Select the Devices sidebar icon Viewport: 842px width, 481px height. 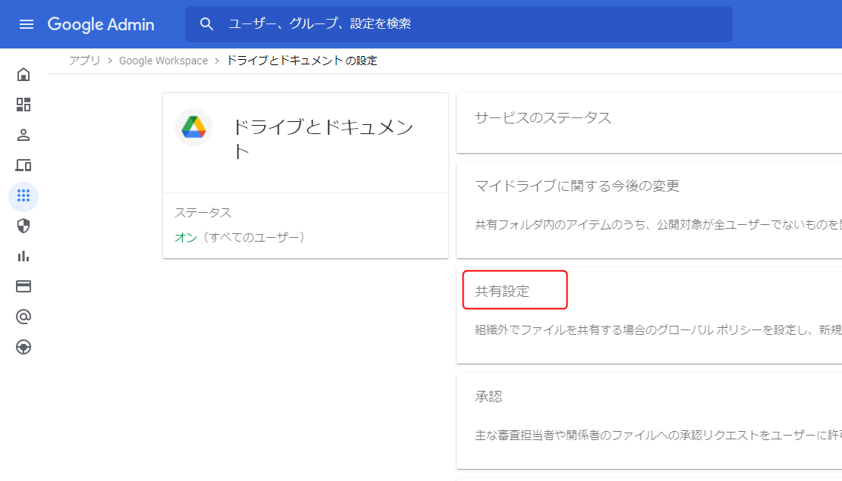tap(23, 165)
